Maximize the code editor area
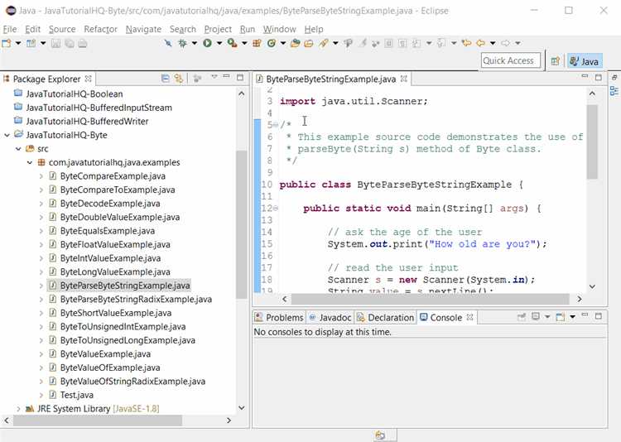The height and width of the screenshot is (442, 621). (x=599, y=77)
